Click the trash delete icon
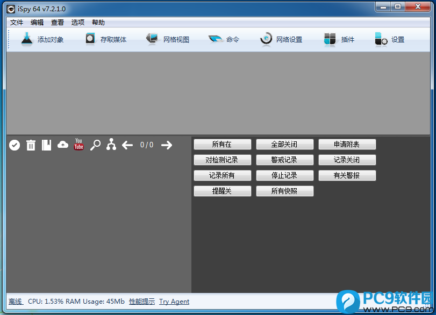 31,145
